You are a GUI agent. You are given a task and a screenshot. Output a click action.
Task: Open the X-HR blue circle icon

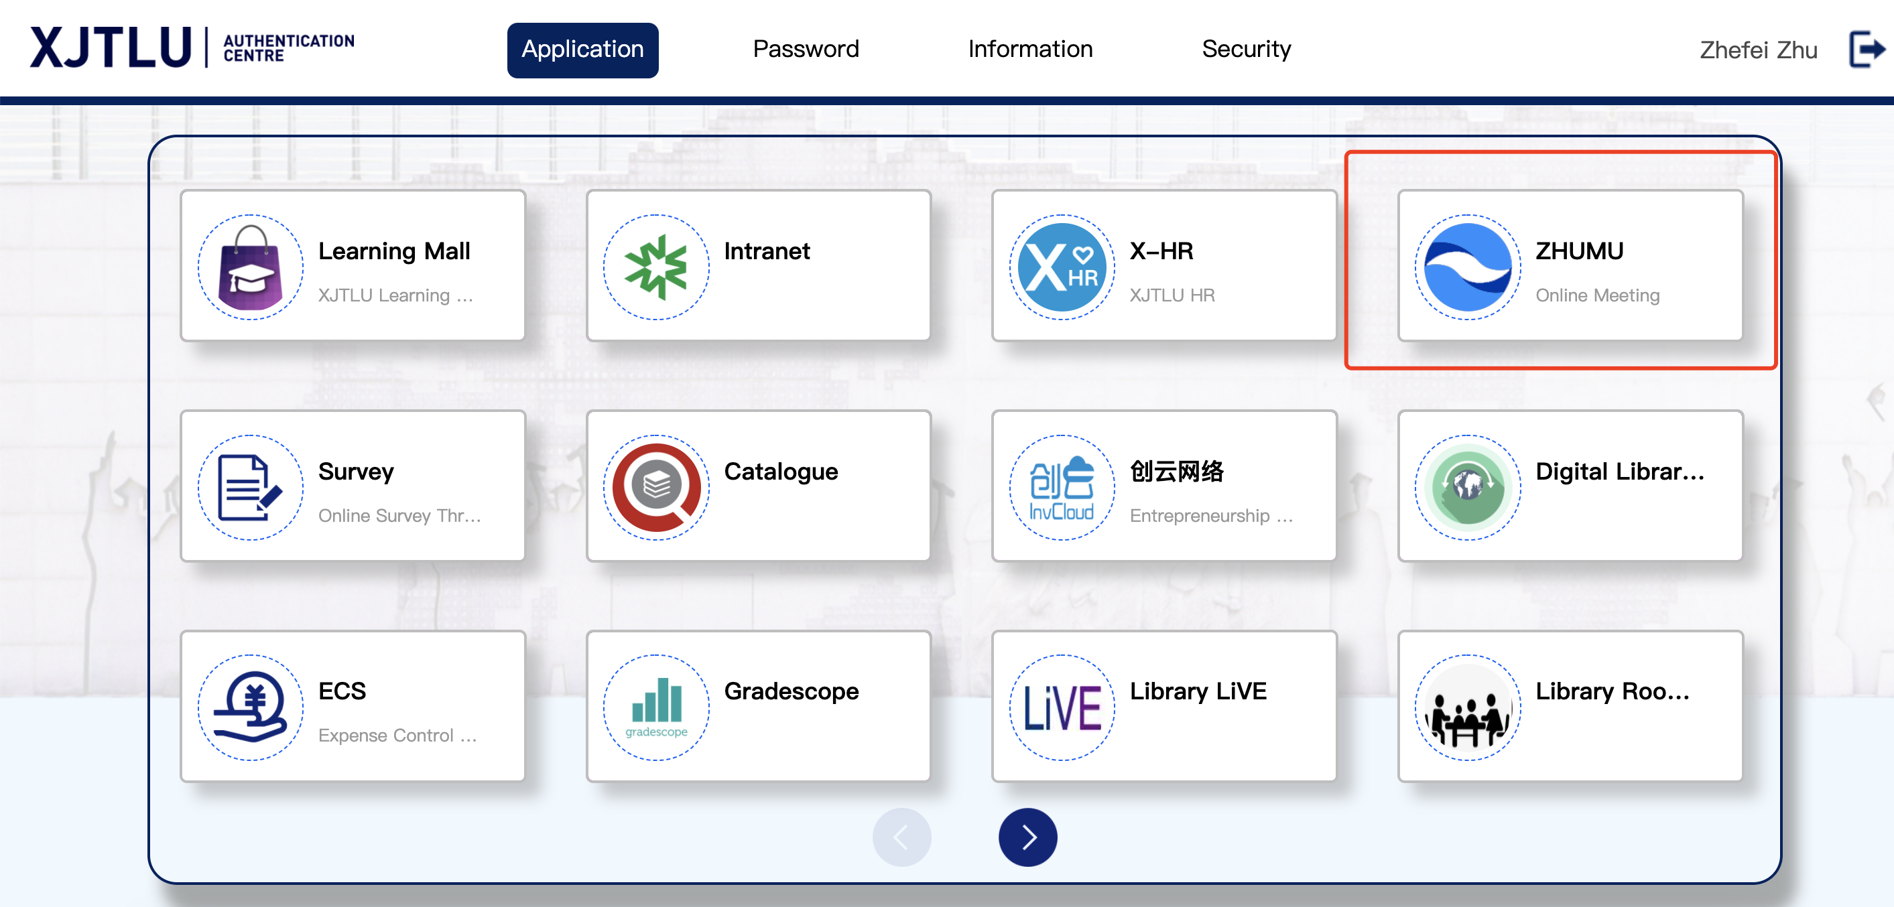pyautogui.click(x=1062, y=267)
